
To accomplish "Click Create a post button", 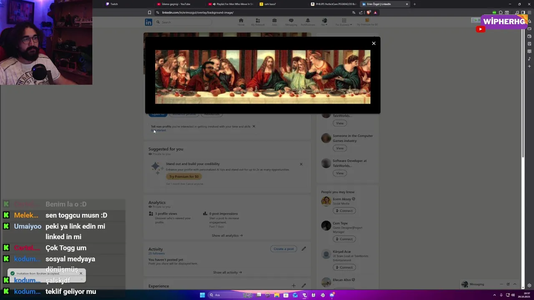I will pos(284,249).
